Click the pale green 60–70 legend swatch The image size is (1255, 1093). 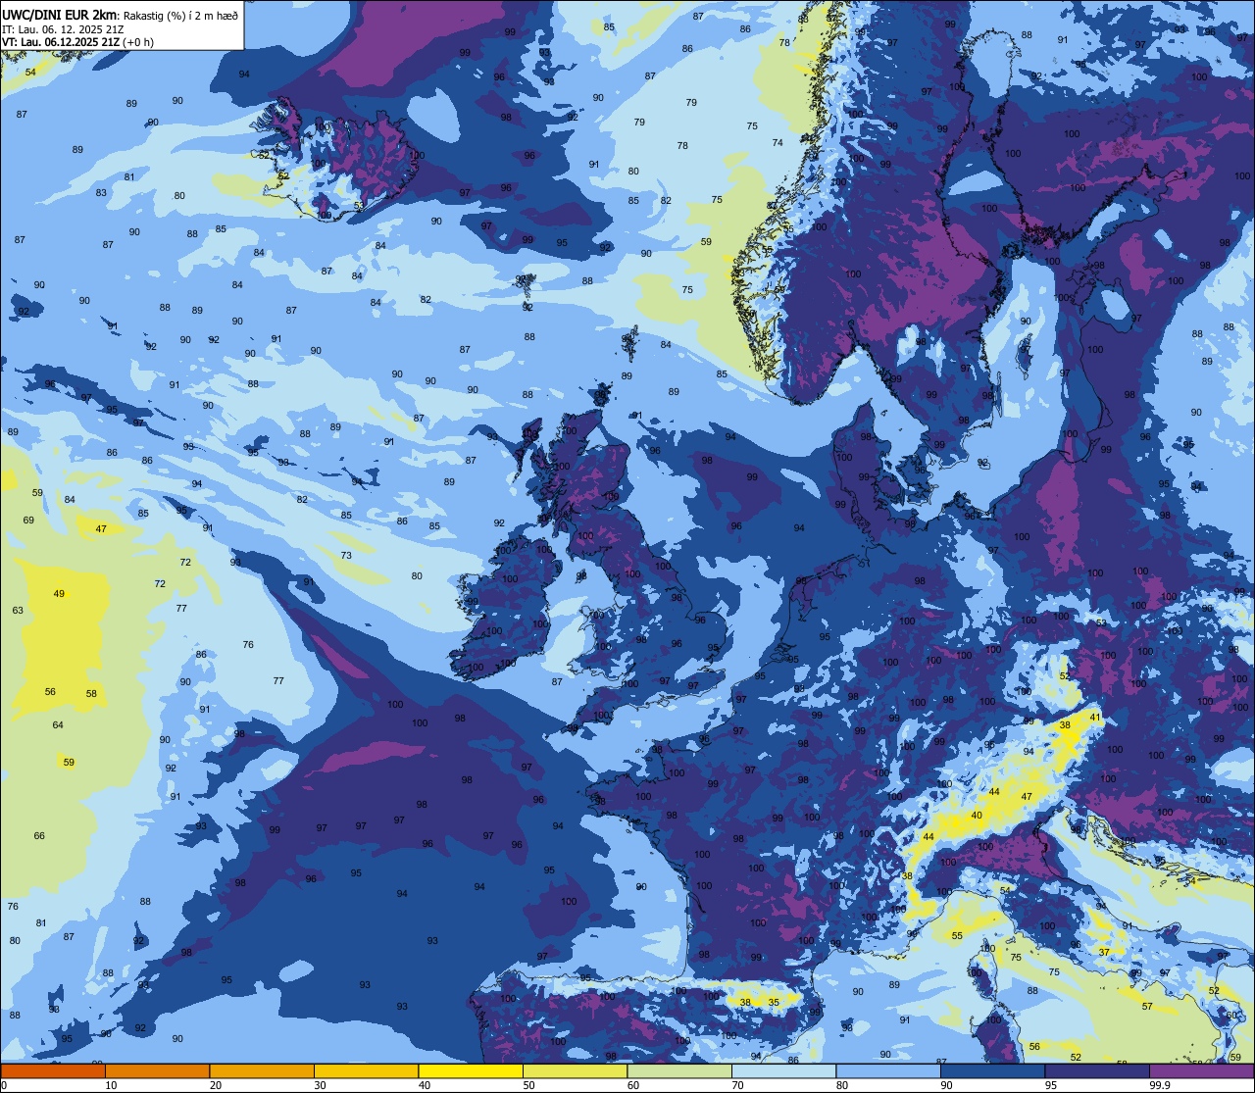(x=679, y=1070)
